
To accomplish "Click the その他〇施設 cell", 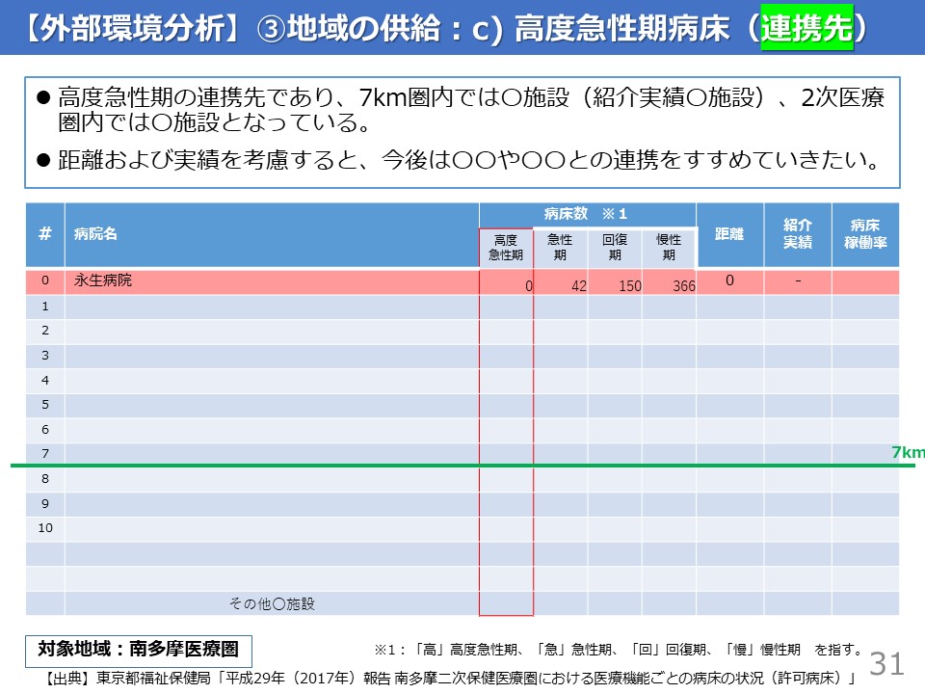I will pos(272,603).
